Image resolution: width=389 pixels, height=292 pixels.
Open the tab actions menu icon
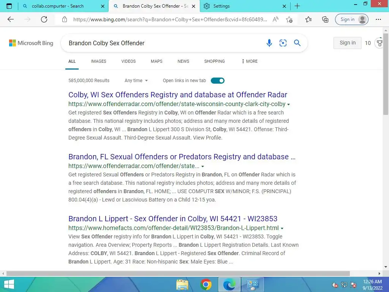pos(9,6)
